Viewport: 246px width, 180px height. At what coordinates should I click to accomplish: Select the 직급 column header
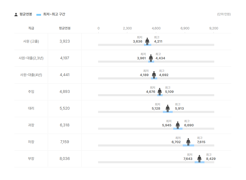tap(31, 28)
